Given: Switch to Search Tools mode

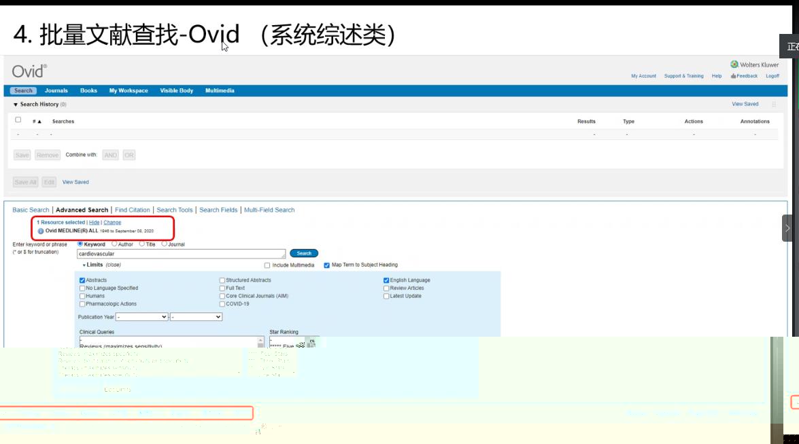Looking at the screenshot, I should click(175, 210).
